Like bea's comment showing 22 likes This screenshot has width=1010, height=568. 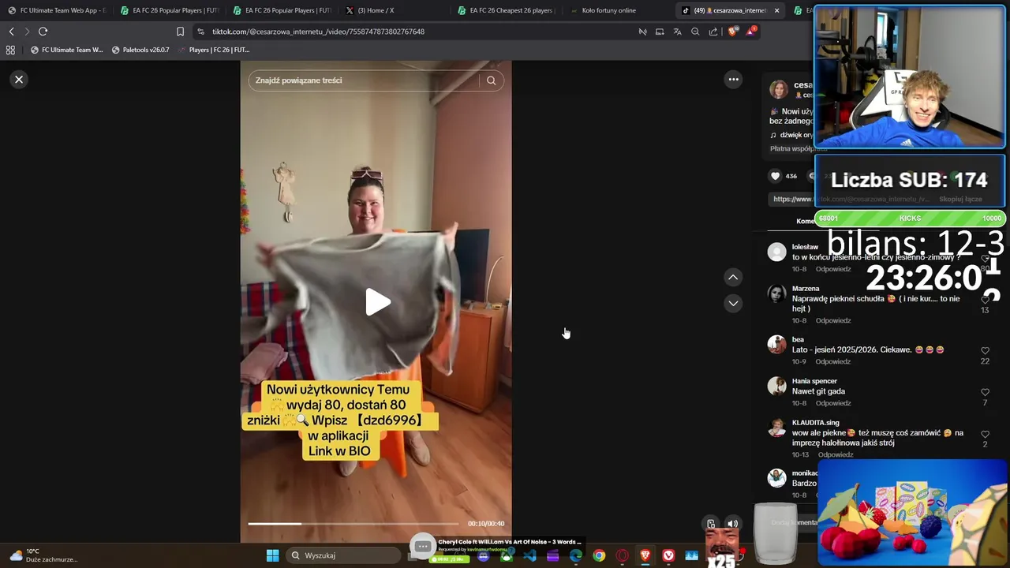(x=985, y=350)
